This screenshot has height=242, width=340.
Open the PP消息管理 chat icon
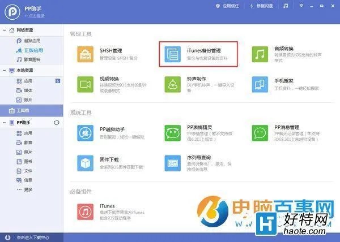tap(260, 133)
